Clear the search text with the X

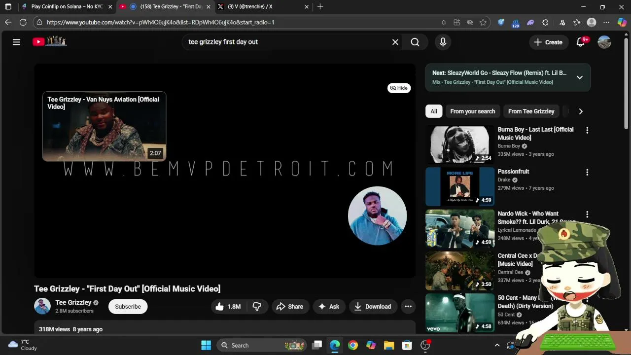(395, 42)
